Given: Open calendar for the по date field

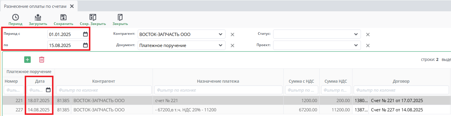Looking at the screenshot, I should pyautogui.click(x=85, y=45).
